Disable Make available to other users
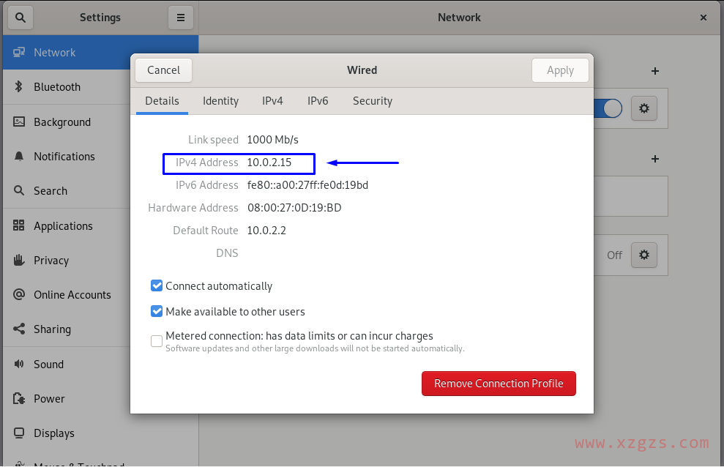Viewport: 724px width, 467px height. click(156, 311)
